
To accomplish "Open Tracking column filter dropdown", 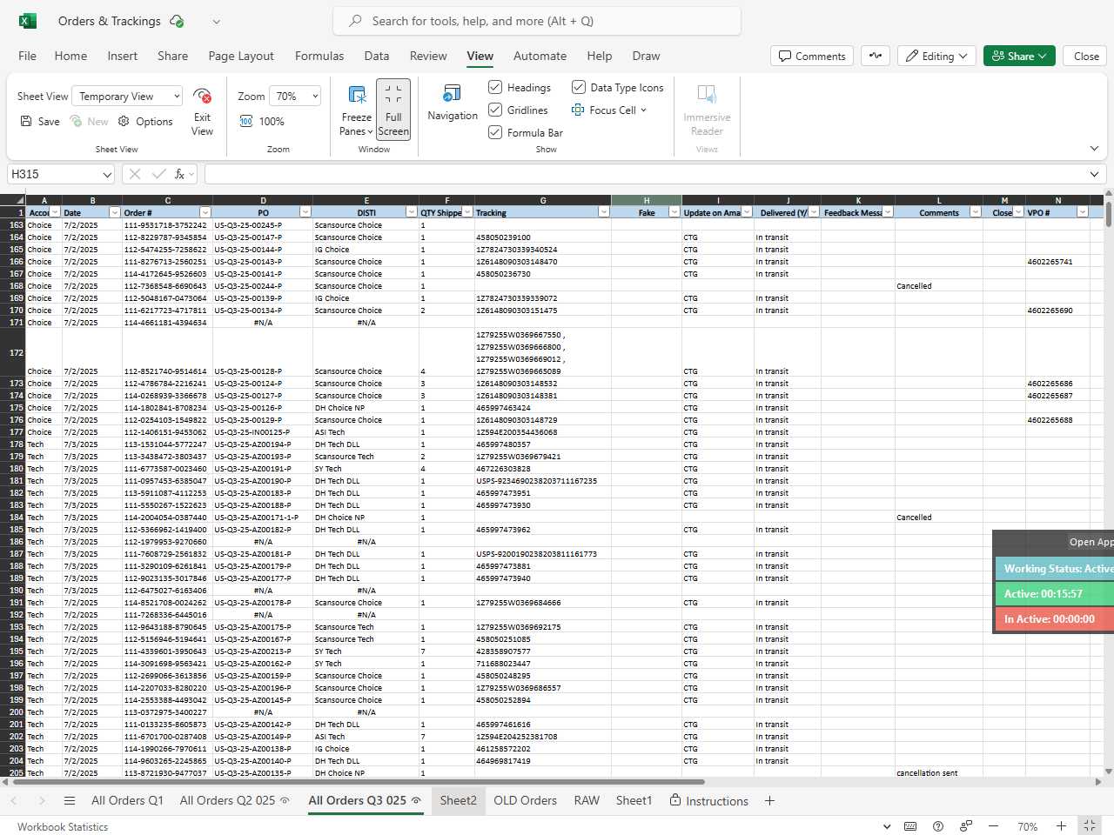I will pyautogui.click(x=604, y=212).
